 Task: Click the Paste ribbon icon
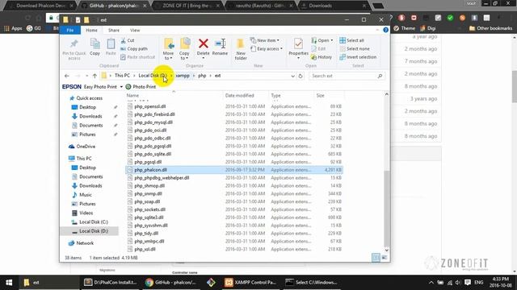[x=111, y=47]
